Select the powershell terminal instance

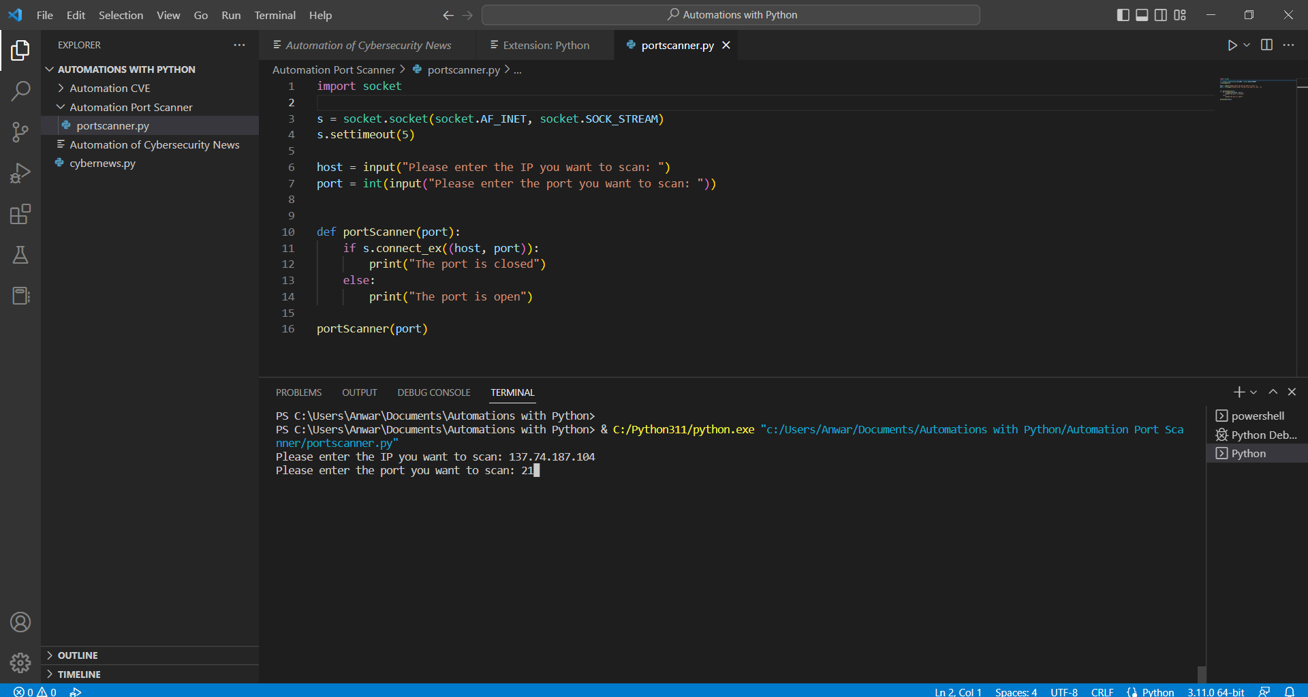(1257, 416)
